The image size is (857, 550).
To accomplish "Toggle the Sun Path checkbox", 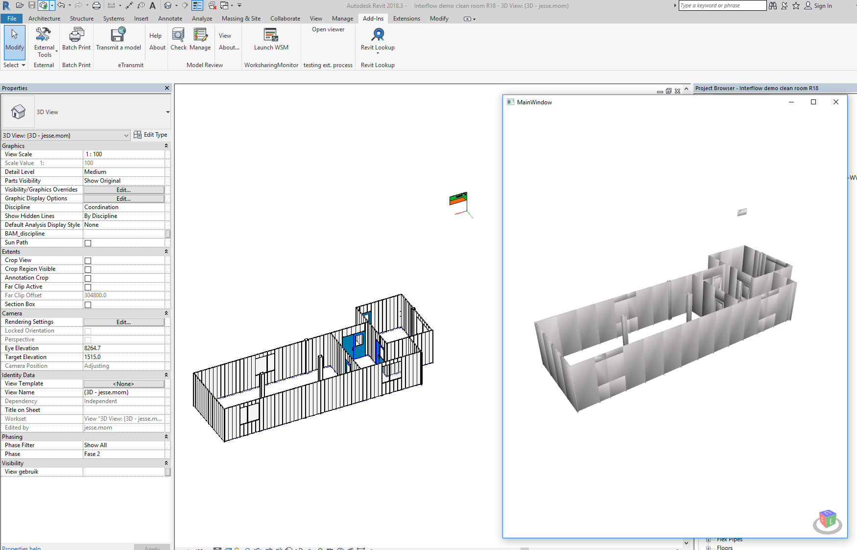I will tap(87, 242).
